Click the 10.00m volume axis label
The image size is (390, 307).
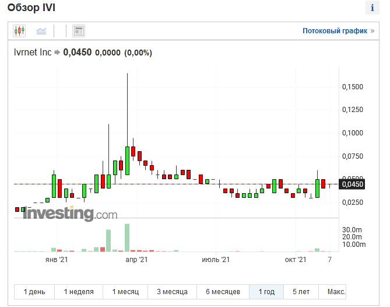pyautogui.click(x=354, y=245)
